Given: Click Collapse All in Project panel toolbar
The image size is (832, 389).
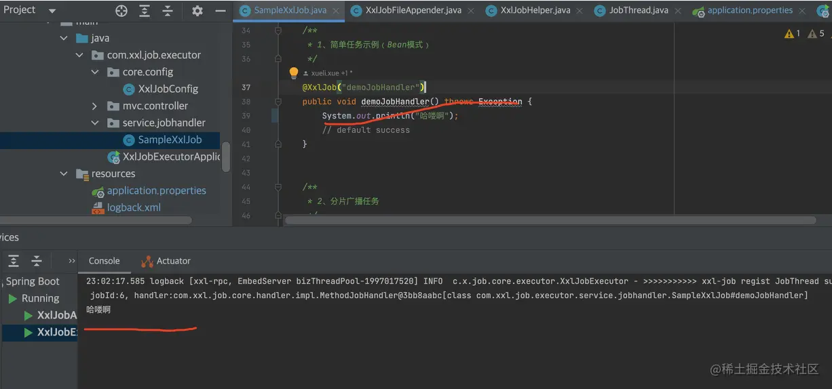Looking at the screenshot, I should [x=167, y=11].
